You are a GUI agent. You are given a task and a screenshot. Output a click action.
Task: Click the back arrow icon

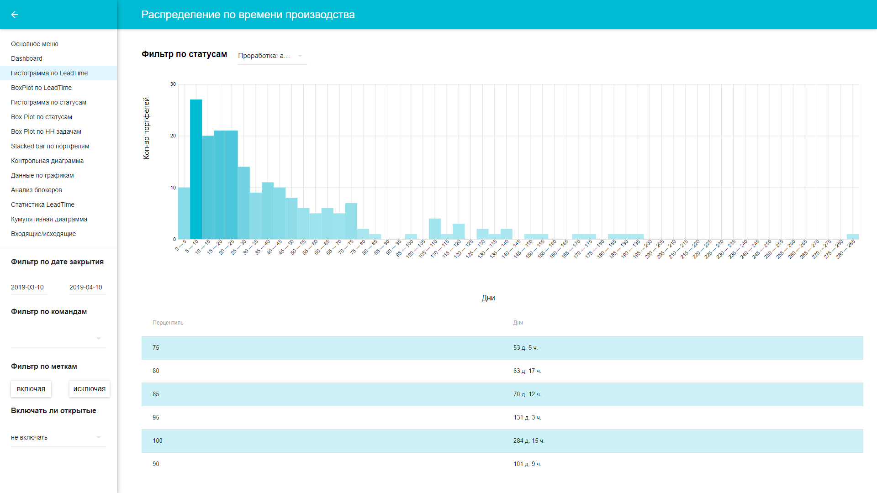[x=15, y=15]
